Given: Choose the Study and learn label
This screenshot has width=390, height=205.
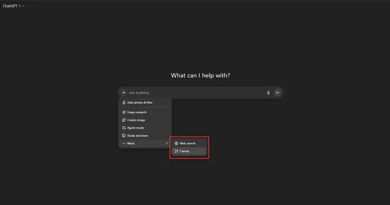Looking at the screenshot, I should (x=137, y=135).
